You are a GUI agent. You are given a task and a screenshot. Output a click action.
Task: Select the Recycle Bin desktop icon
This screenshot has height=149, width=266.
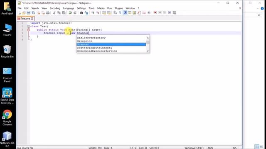[7, 51]
